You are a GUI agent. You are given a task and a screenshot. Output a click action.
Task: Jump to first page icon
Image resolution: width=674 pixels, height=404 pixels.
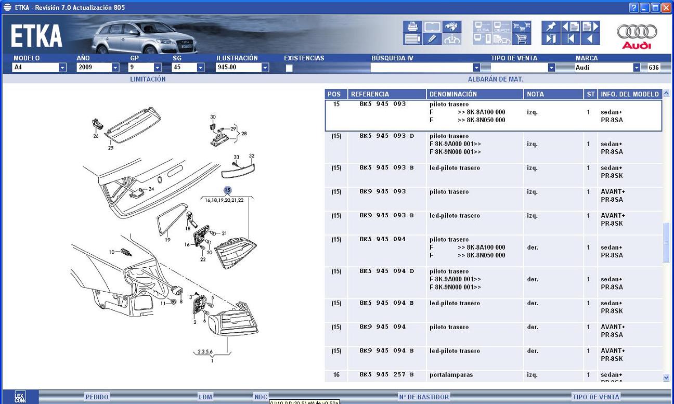tap(571, 39)
